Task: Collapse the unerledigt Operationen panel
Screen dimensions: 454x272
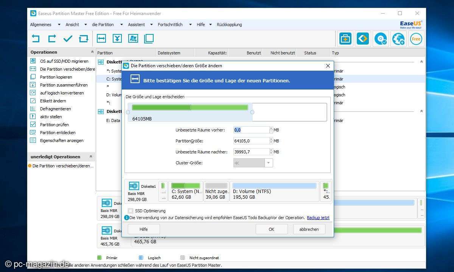Action: [x=91, y=156]
